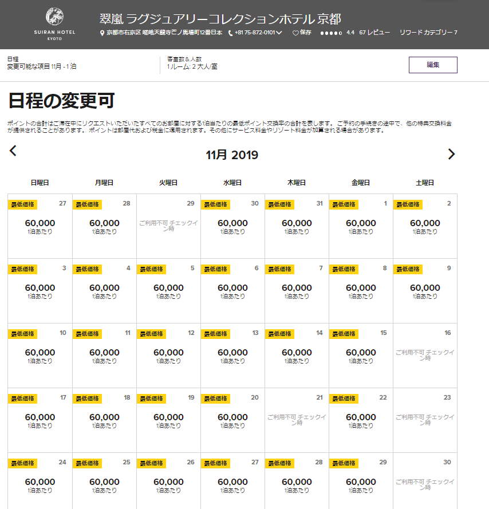Select November 18 calendar cell

(104, 420)
